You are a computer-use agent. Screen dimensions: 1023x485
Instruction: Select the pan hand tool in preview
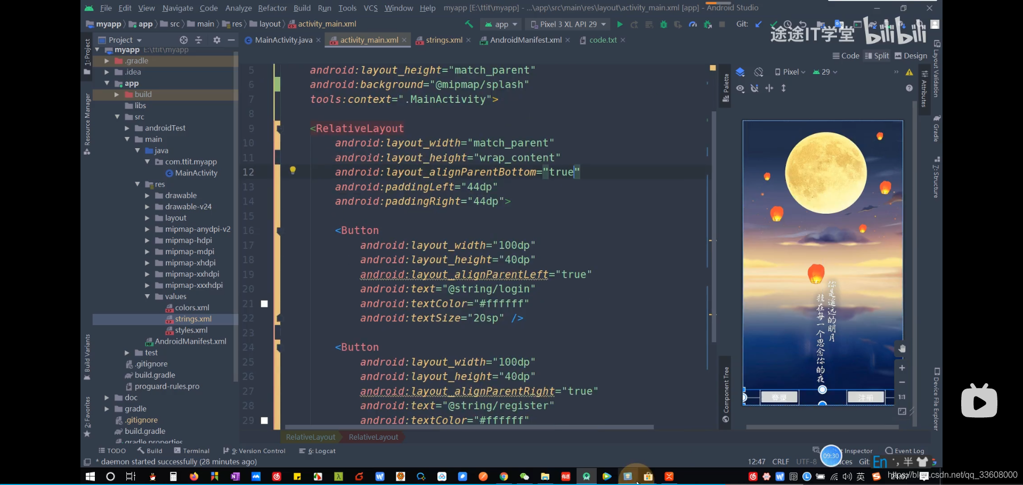click(x=902, y=349)
